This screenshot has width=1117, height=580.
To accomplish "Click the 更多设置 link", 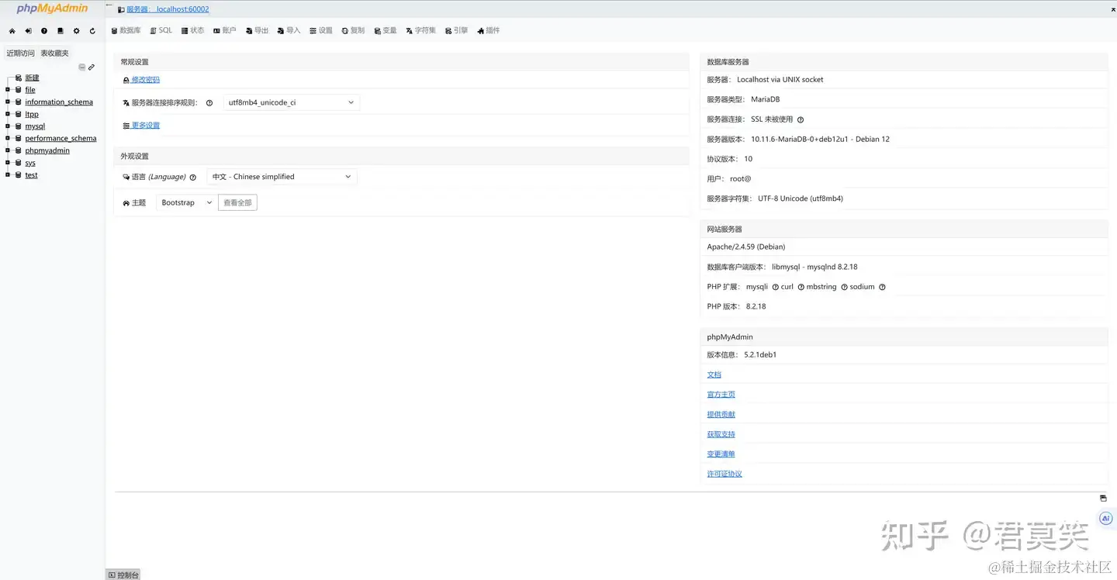I will 145,126.
